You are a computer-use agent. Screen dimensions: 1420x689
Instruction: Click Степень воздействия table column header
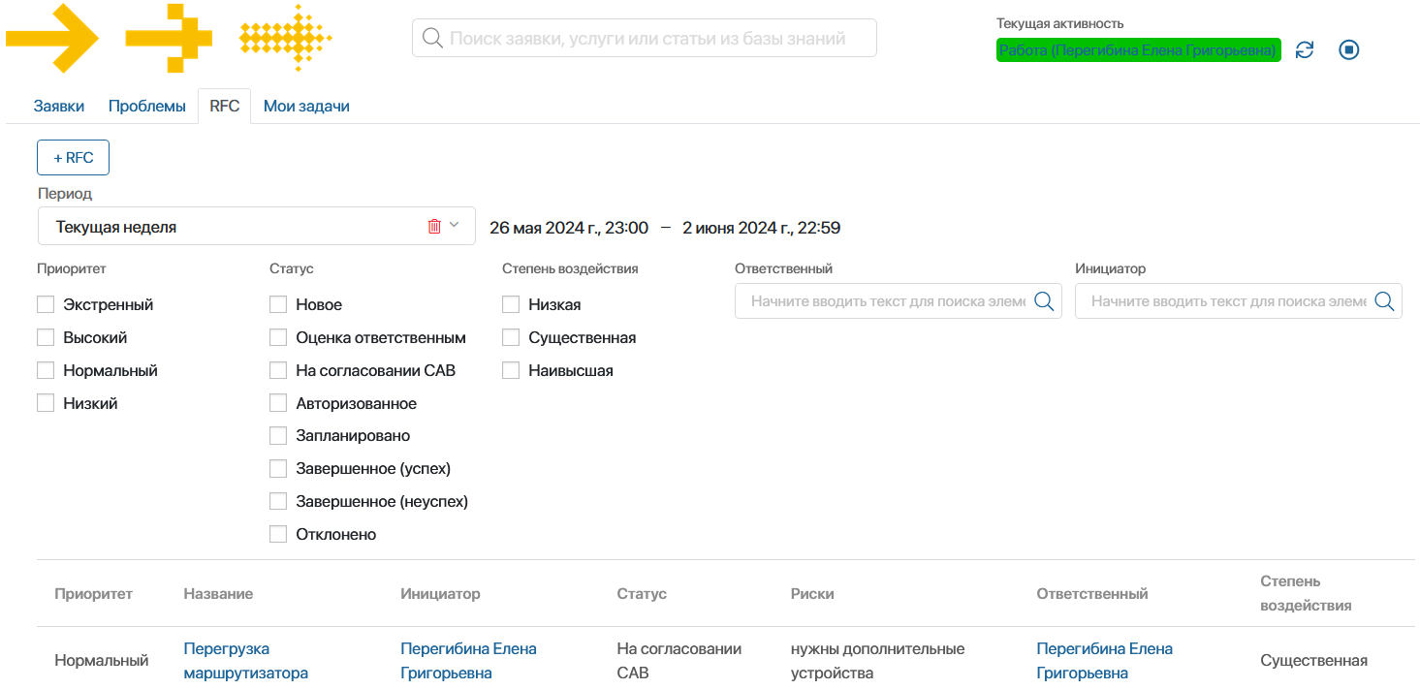point(1306,593)
